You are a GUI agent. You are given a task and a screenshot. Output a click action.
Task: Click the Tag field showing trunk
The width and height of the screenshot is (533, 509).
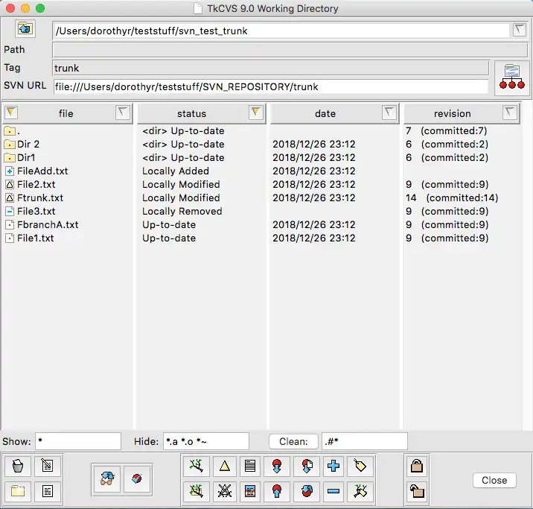click(x=271, y=68)
